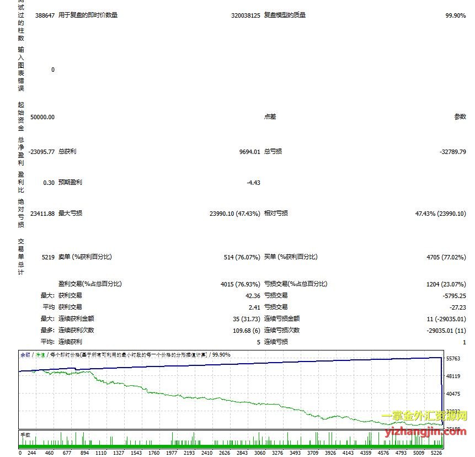
Task: Click the 55763 value on chart y-axis
Action: coord(452,359)
